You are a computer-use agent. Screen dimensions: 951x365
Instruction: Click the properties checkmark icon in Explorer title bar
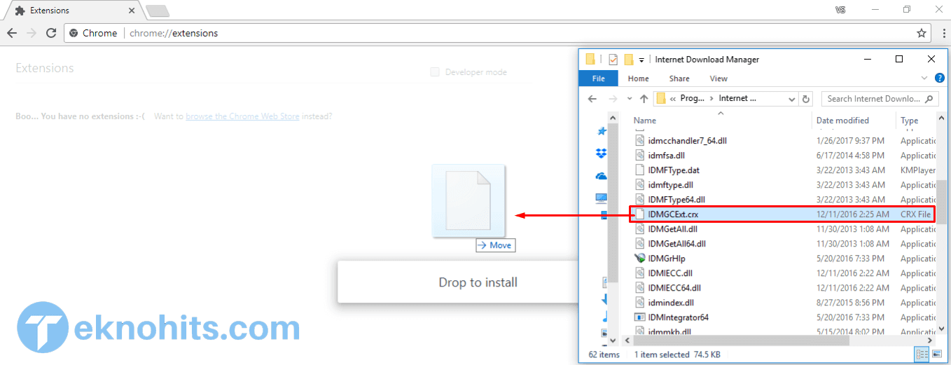pyautogui.click(x=613, y=60)
